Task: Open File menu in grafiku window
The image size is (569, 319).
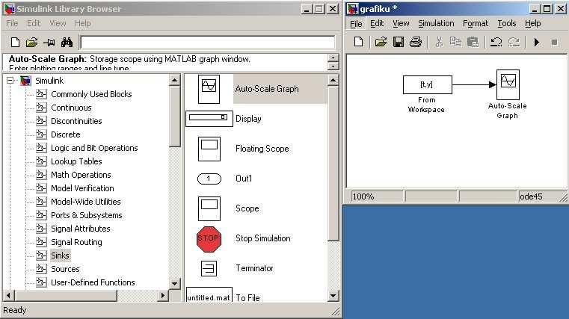Action: coord(356,24)
